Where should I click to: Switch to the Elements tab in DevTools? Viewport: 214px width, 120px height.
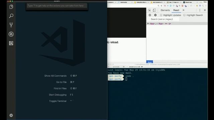[x=165, y=10]
